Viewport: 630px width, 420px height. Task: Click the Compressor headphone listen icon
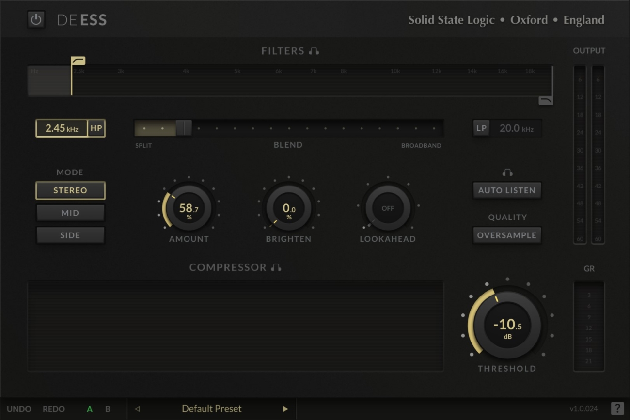[x=276, y=267]
